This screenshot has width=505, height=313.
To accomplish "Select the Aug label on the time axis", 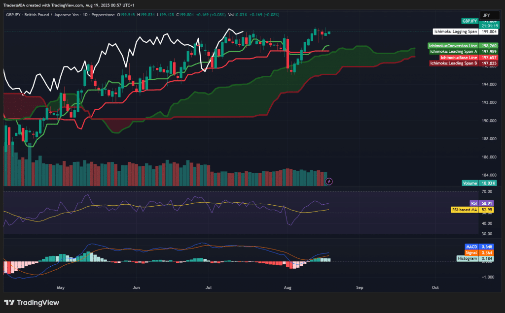I will coord(288,287).
